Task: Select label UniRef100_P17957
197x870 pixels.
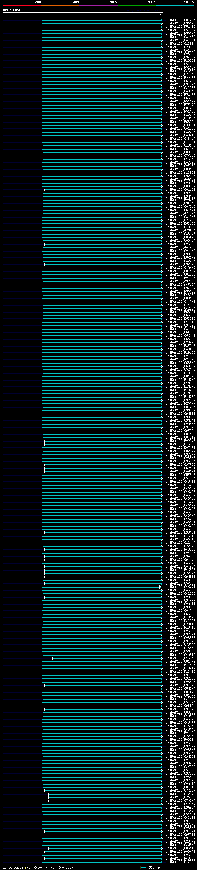Action: pos(180,862)
